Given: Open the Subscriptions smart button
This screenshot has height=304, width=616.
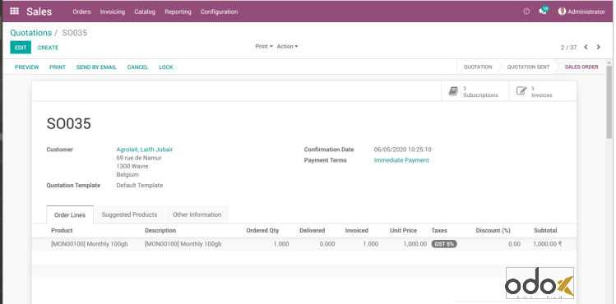Looking at the screenshot, I should point(475,91).
